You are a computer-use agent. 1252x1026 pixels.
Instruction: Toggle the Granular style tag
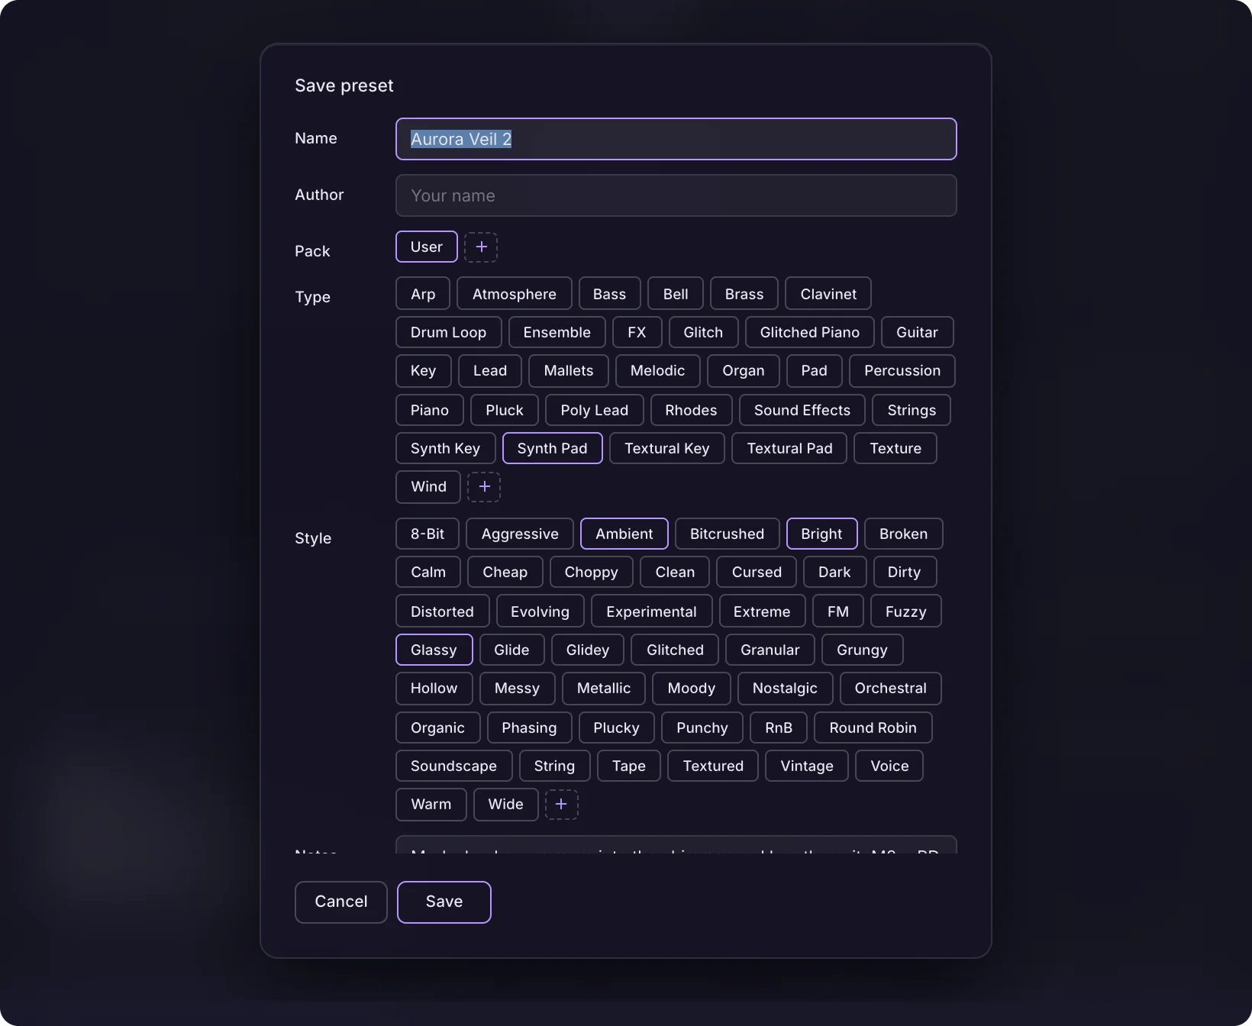tap(770, 650)
